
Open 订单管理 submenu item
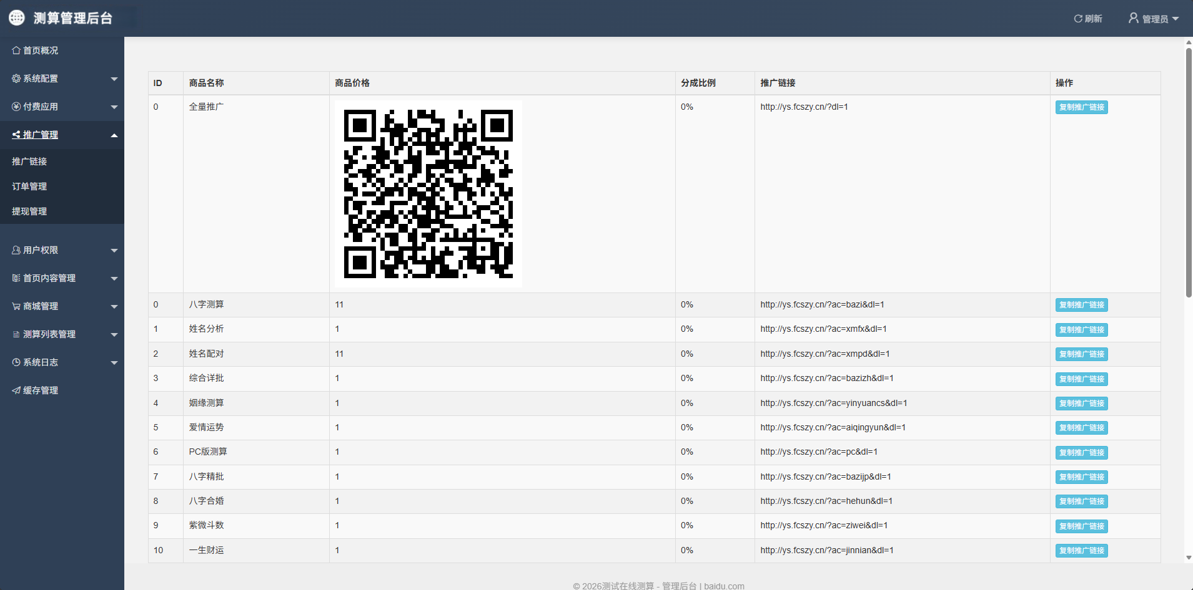click(29, 186)
